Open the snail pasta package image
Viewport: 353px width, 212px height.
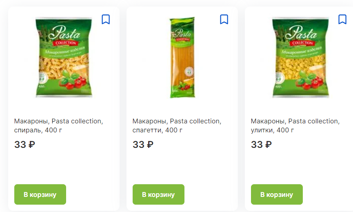300,57
